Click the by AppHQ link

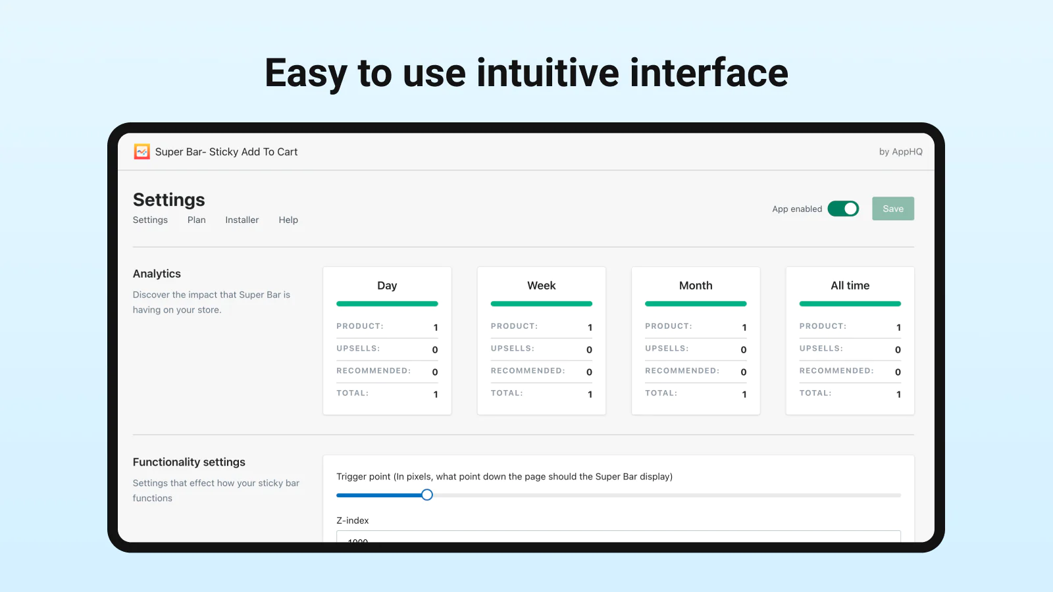click(900, 152)
